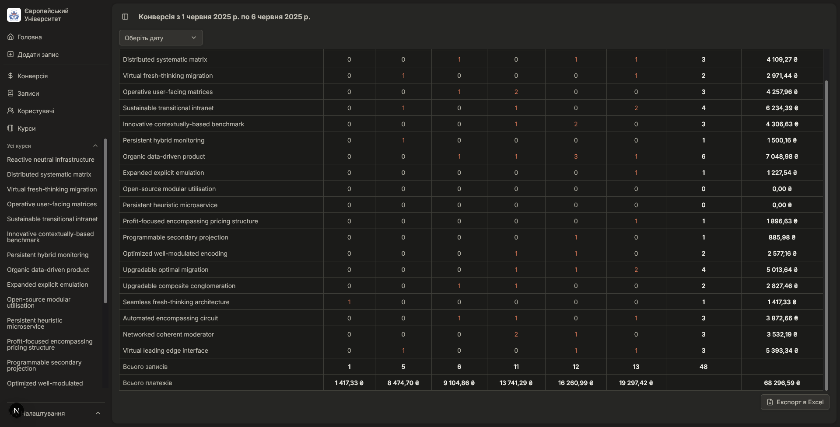Open Reactive neutral infrastructure course link
The height and width of the screenshot is (427, 840).
(51, 160)
